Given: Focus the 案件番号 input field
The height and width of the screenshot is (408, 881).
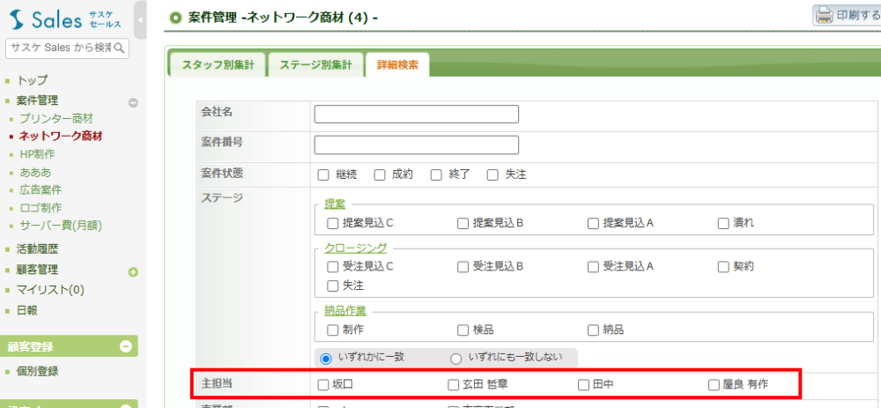Looking at the screenshot, I should click(416, 145).
